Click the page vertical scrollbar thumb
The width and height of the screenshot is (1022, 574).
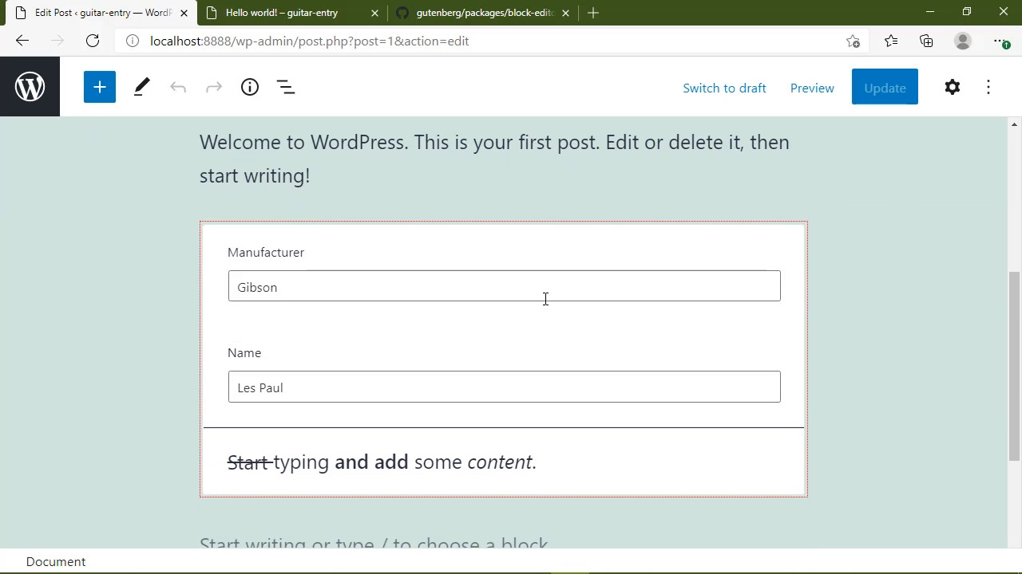click(1014, 365)
